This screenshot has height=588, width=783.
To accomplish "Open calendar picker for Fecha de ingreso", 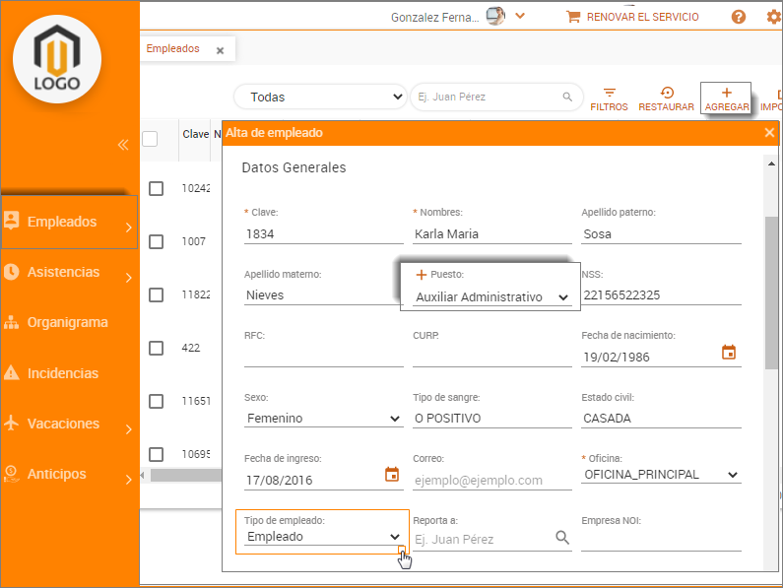I will click(391, 475).
